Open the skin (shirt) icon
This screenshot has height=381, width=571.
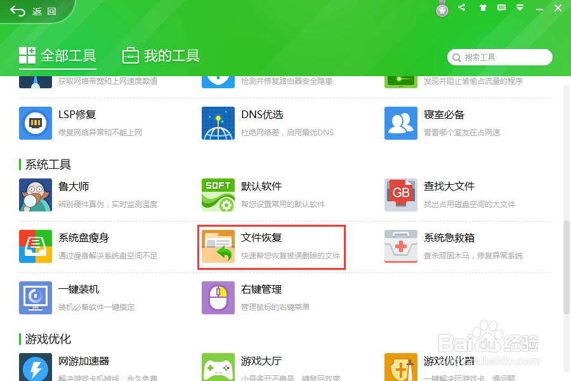pyautogui.click(x=483, y=8)
